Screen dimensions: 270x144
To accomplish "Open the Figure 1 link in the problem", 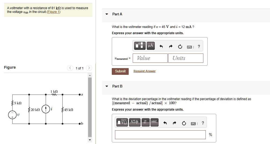I will pyautogui.click(x=54, y=12).
